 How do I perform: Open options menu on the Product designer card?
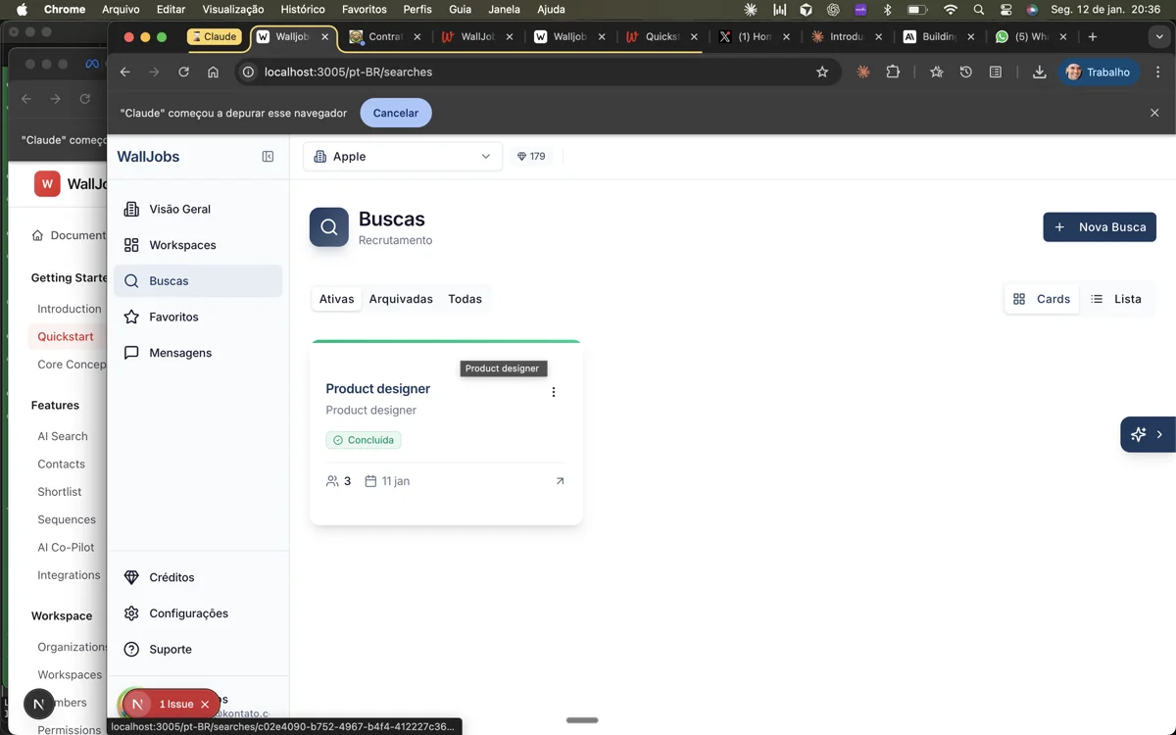click(553, 391)
